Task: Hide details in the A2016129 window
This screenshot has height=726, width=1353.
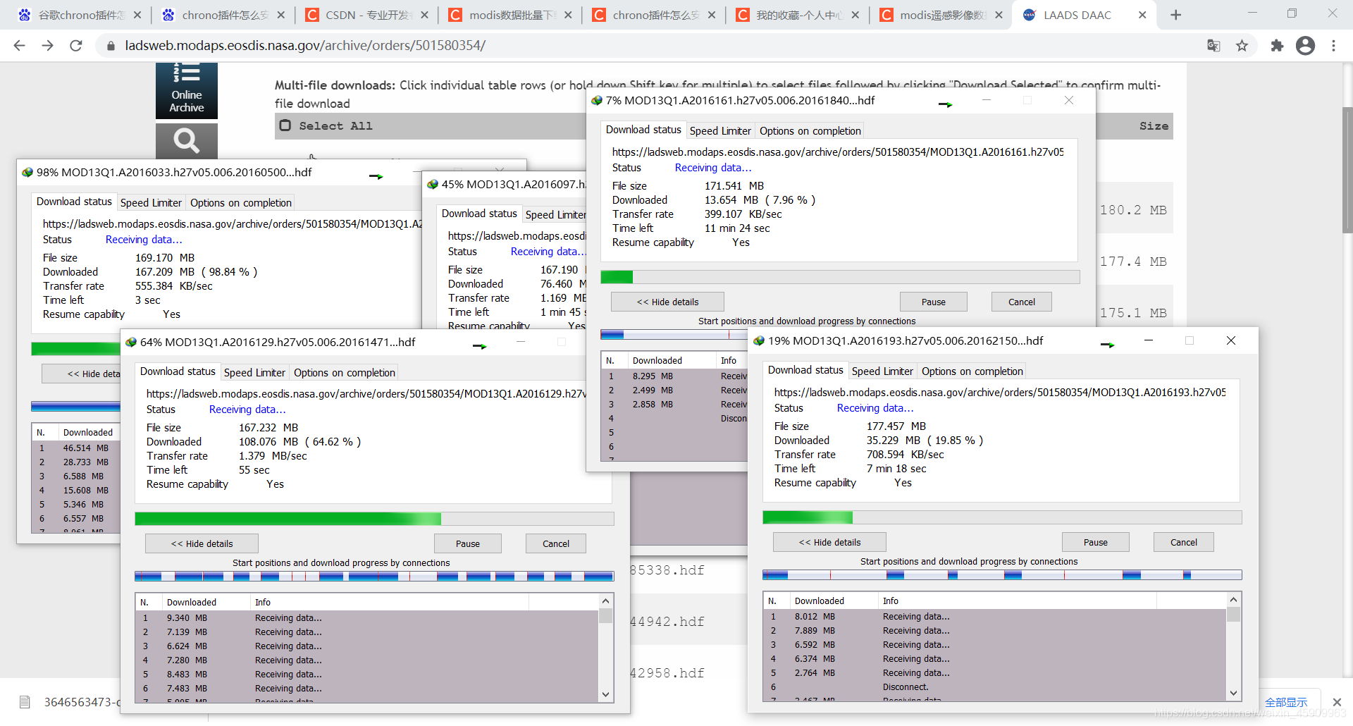Action: tap(202, 543)
